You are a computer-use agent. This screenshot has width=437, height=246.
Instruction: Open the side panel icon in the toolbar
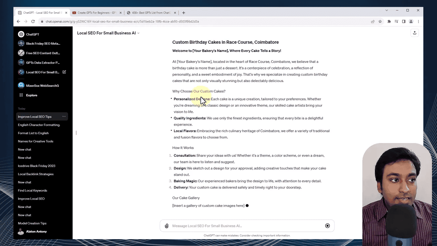[404, 21]
